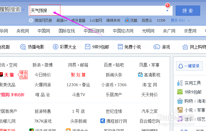The image size is (206, 131).
Task: Click the 优酷 play icon
Action: click(x=127, y=20)
